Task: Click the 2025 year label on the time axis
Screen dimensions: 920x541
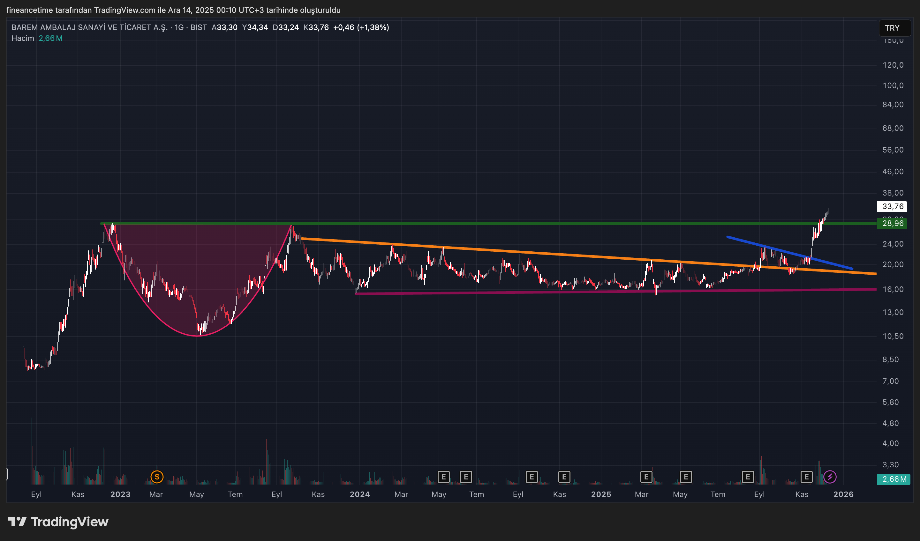Action: click(601, 494)
